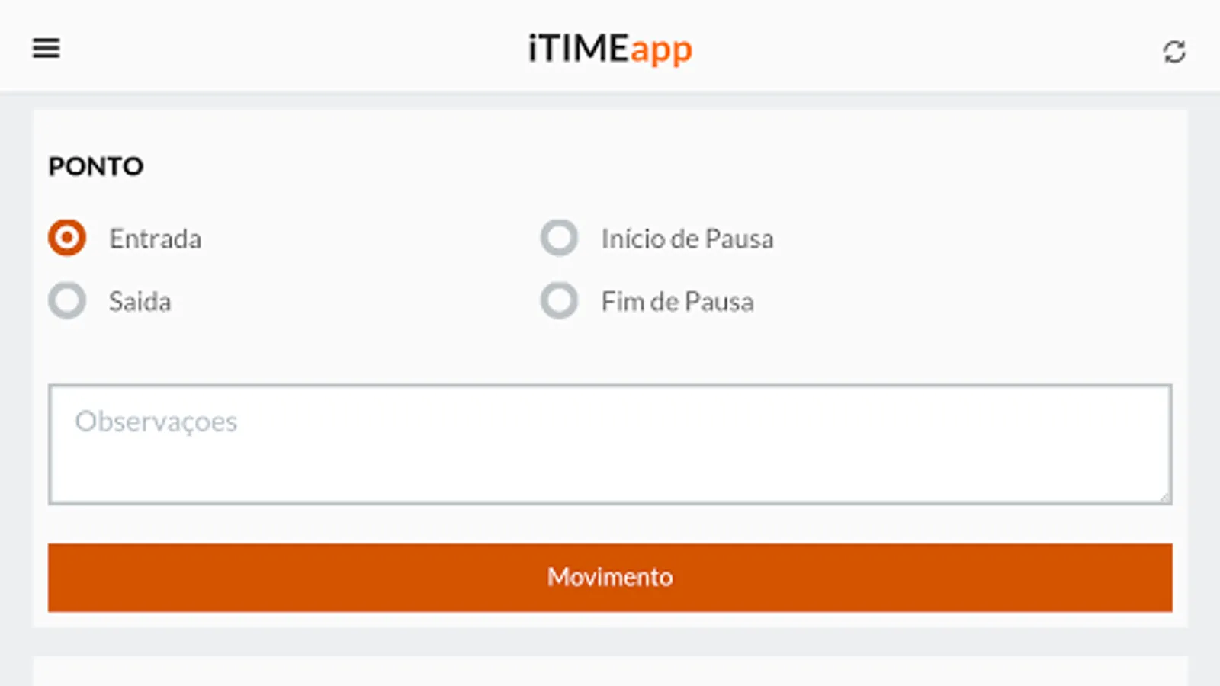Image resolution: width=1220 pixels, height=686 pixels.
Task: Click the Entrada option label text
Action: [x=155, y=239]
